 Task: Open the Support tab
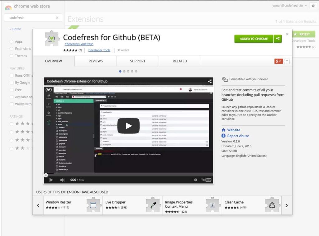137,61
